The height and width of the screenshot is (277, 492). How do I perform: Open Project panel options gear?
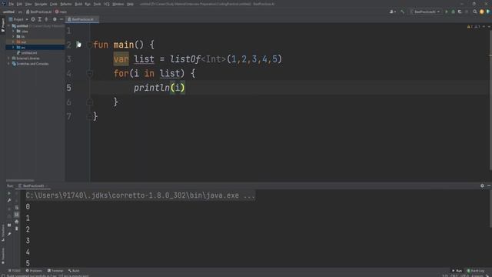point(55,19)
